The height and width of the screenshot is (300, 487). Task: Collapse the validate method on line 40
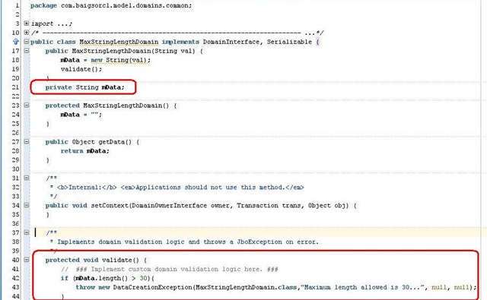[27, 260]
